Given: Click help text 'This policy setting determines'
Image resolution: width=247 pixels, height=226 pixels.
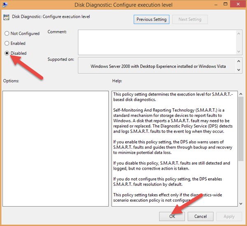Looking at the screenshot, I should pos(173,97).
